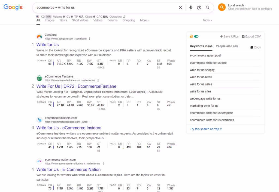The height and width of the screenshot is (192, 279).
Task: Switch to News tab
Action: point(63,20)
